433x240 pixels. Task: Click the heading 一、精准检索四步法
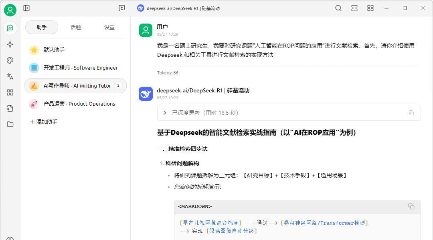(x=182, y=149)
